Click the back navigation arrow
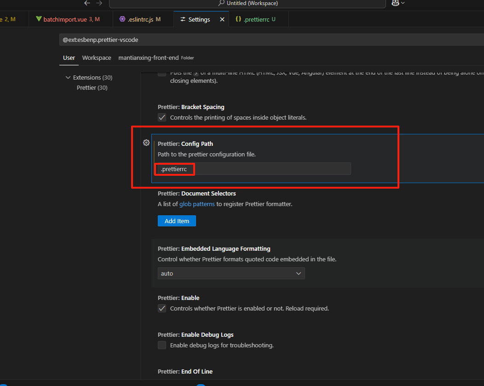Viewport: 484px width, 386px height. point(87,3)
